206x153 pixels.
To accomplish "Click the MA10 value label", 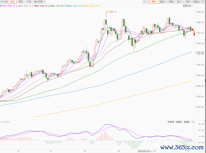I will pos(9,6).
